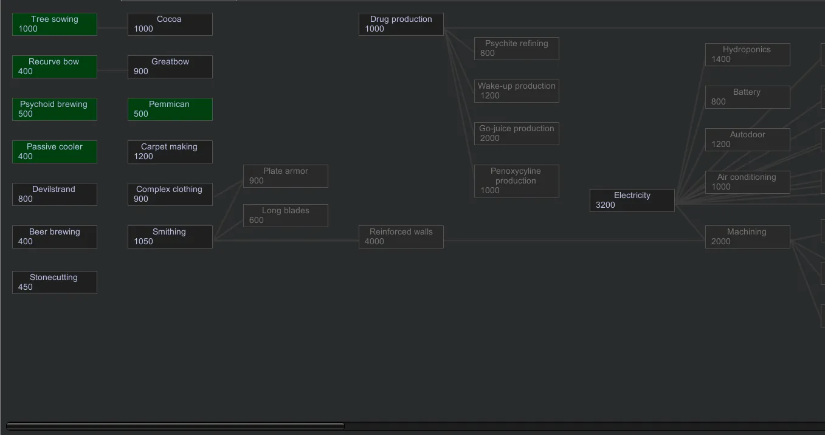
Task: Open the Greatbow research project
Action: [x=170, y=67]
